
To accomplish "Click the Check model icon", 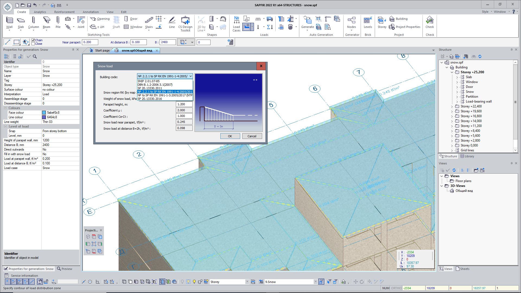I will [430, 20].
